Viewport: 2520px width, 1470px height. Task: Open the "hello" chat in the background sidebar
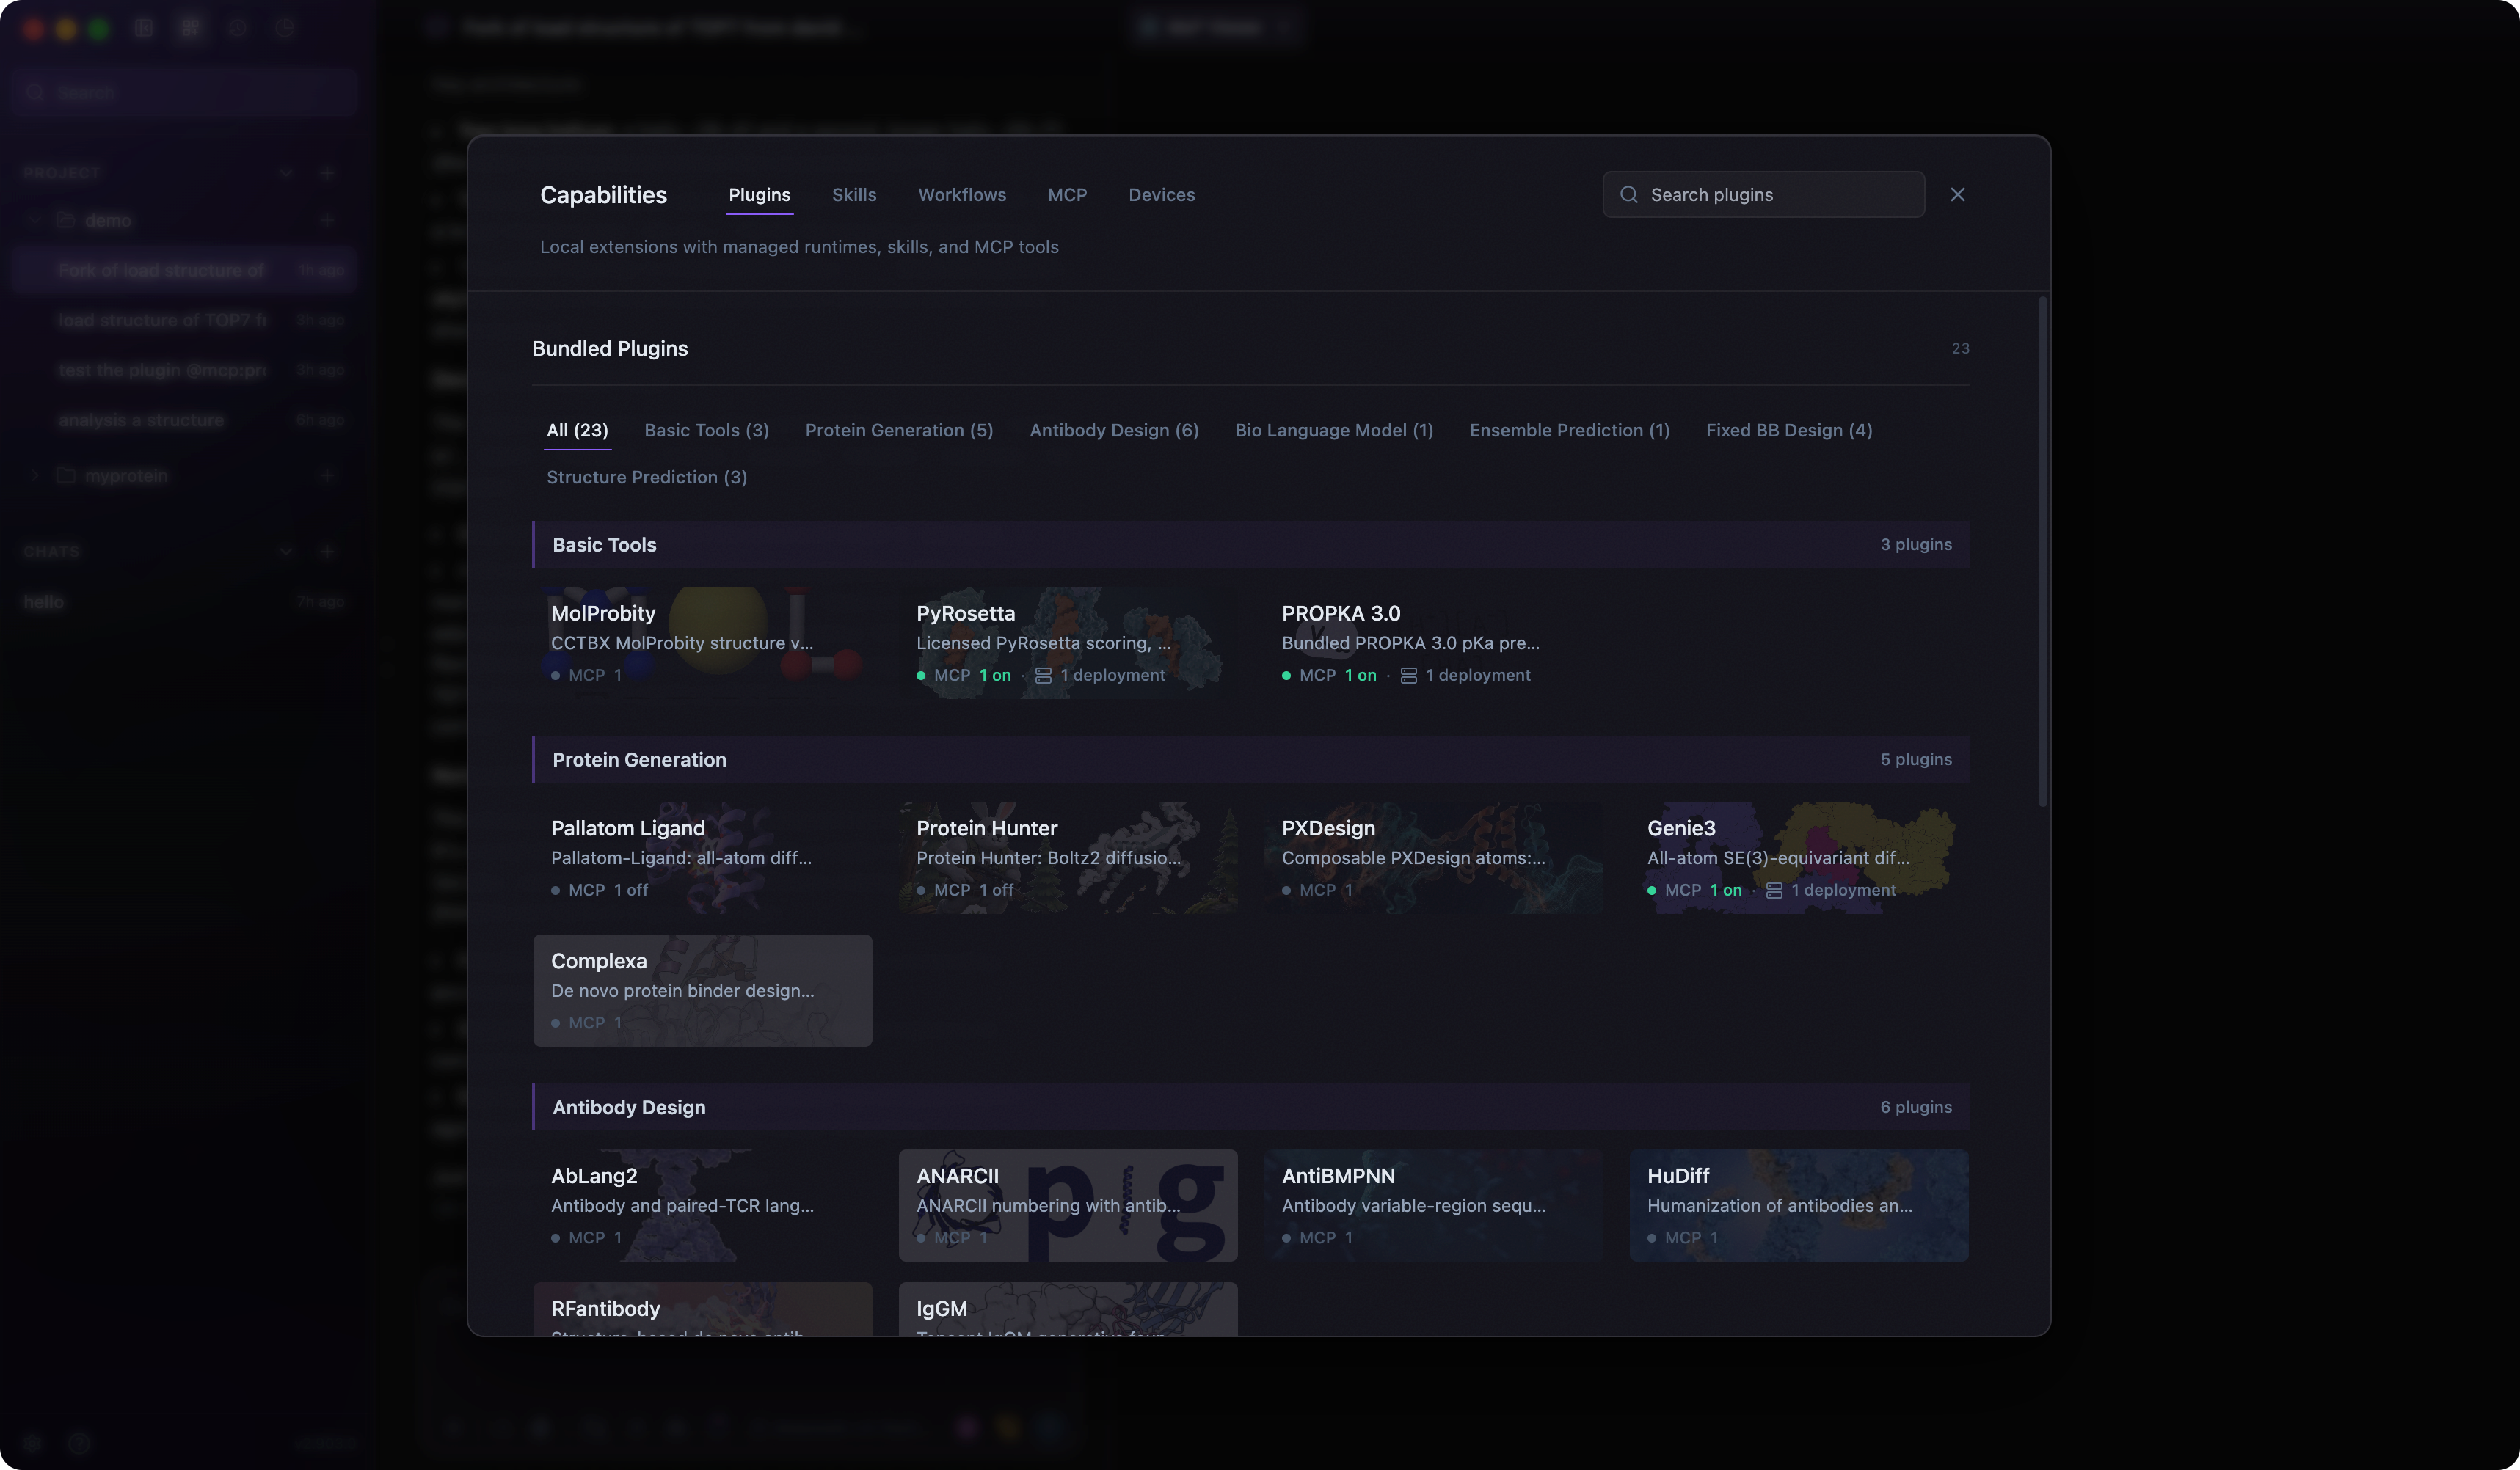coord(44,601)
